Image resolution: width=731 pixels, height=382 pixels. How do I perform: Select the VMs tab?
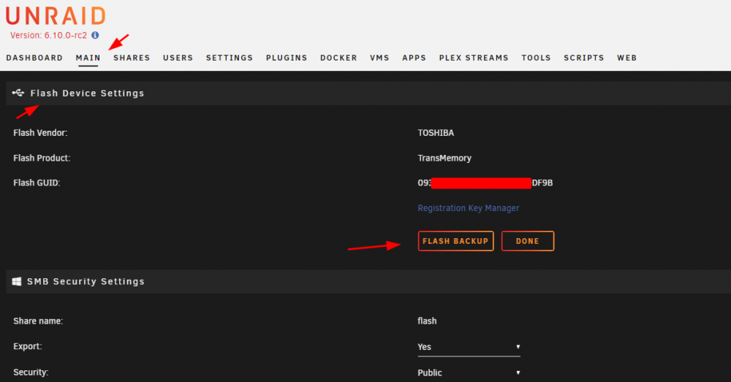(x=379, y=58)
